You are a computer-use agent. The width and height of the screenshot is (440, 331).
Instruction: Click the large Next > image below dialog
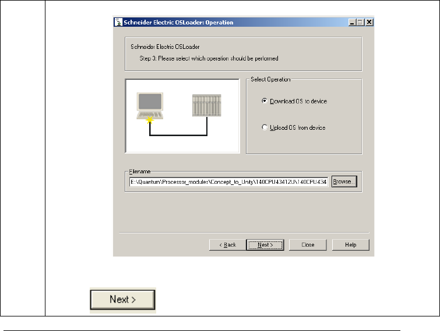(122, 300)
